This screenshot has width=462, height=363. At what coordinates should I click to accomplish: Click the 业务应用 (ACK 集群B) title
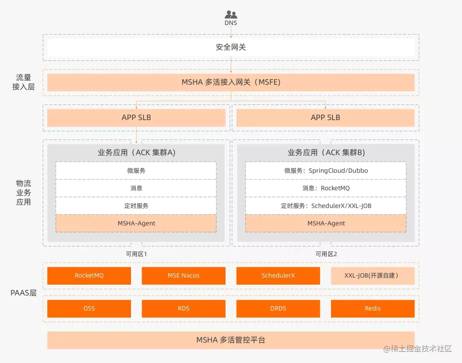326,153
